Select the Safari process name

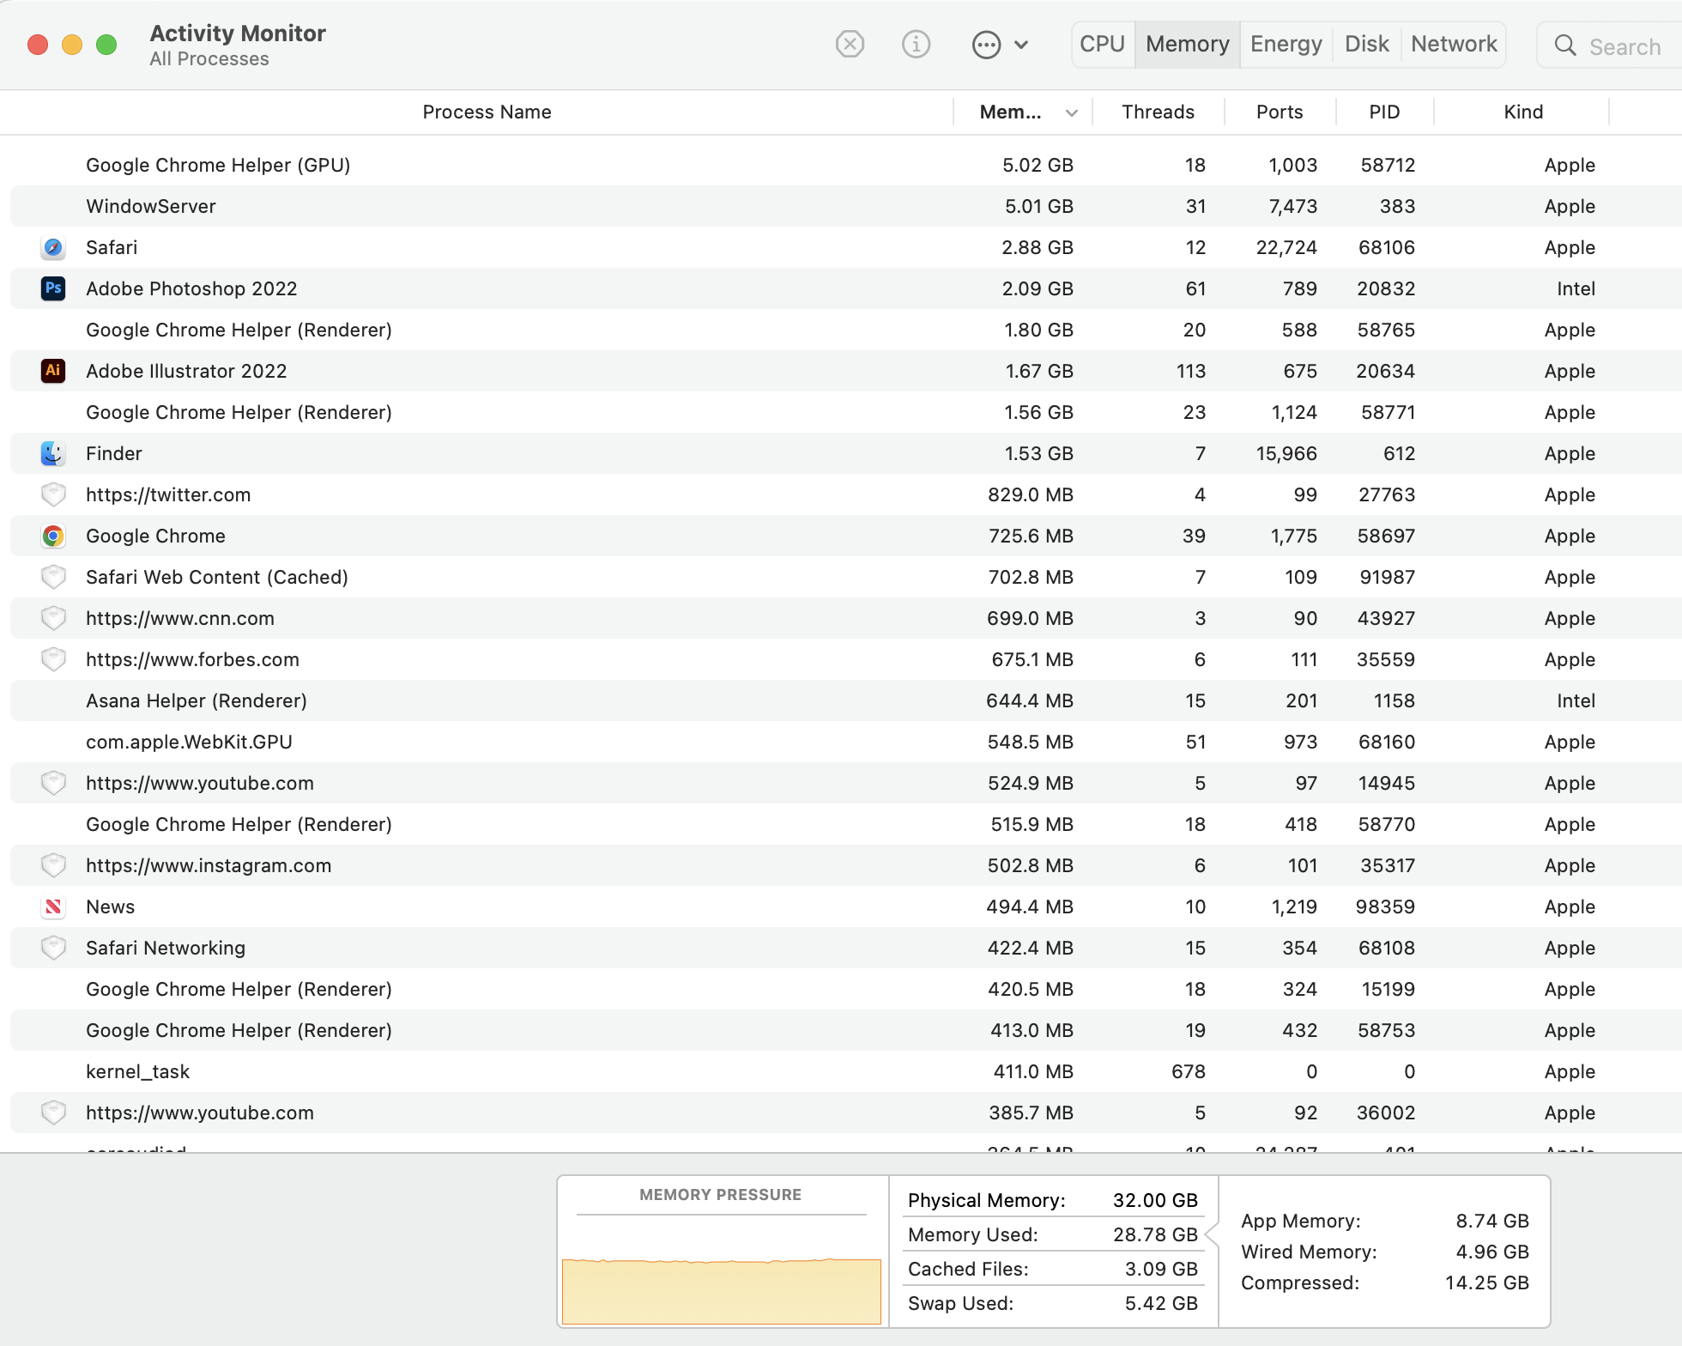pyautogui.click(x=112, y=248)
